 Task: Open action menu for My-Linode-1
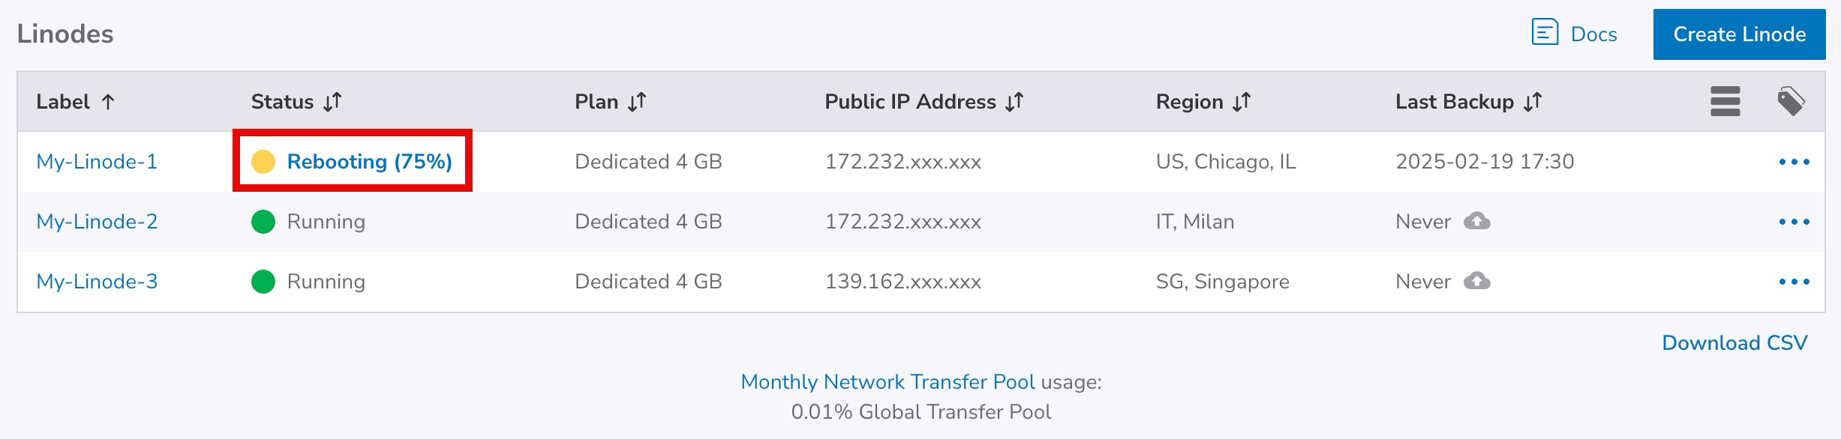[x=1794, y=162]
